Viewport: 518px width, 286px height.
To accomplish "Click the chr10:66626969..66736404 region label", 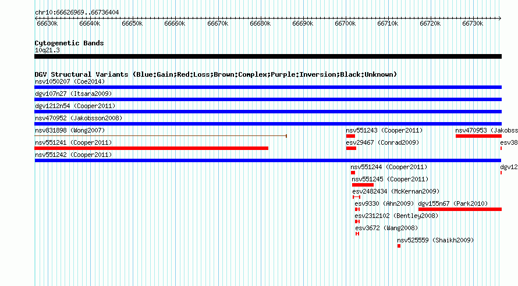I will tap(77, 13).
